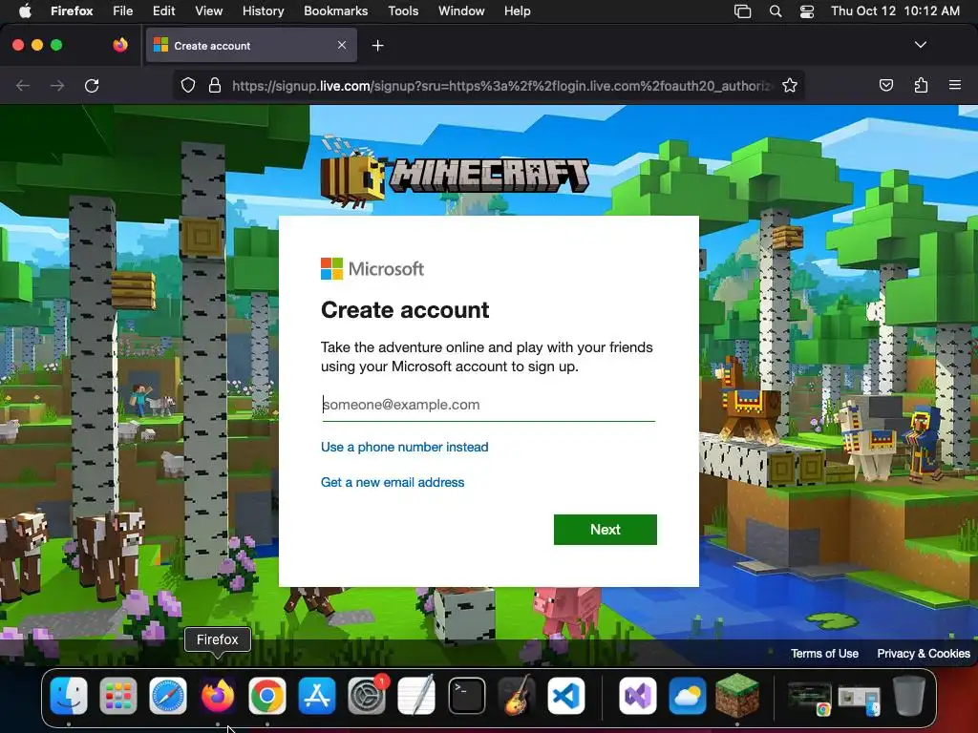
Task: Expand the list all tabs chevron
Action: coord(920,45)
